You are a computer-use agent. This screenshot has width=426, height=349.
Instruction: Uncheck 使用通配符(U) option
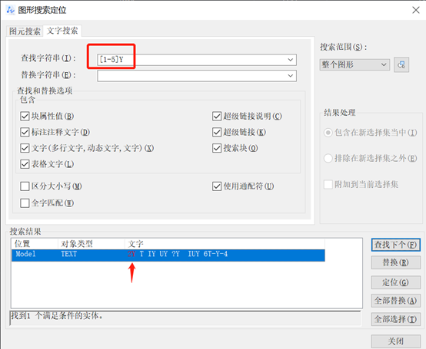217,186
